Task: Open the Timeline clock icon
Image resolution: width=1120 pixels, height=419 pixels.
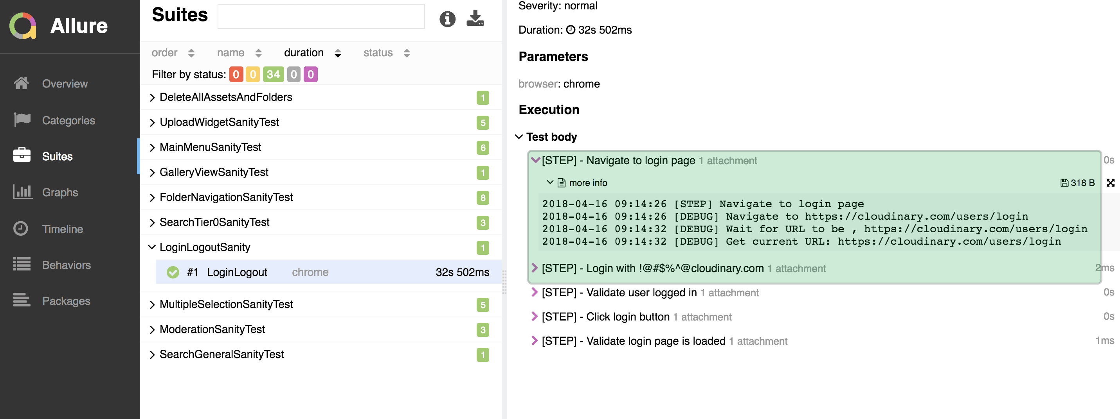Action: pyautogui.click(x=21, y=228)
